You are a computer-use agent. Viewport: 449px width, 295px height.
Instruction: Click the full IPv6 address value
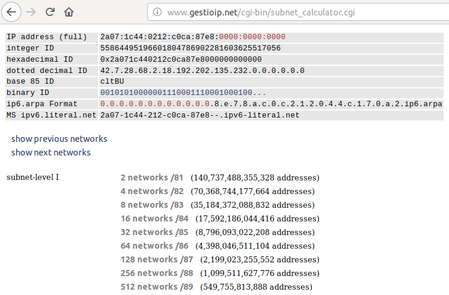(x=193, y=37)
